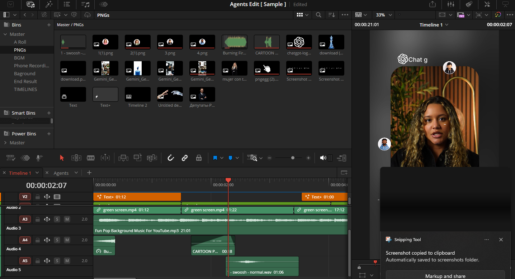Click the Replace Clip edit icon
The image size is (515, 279).
coord(152,158)
